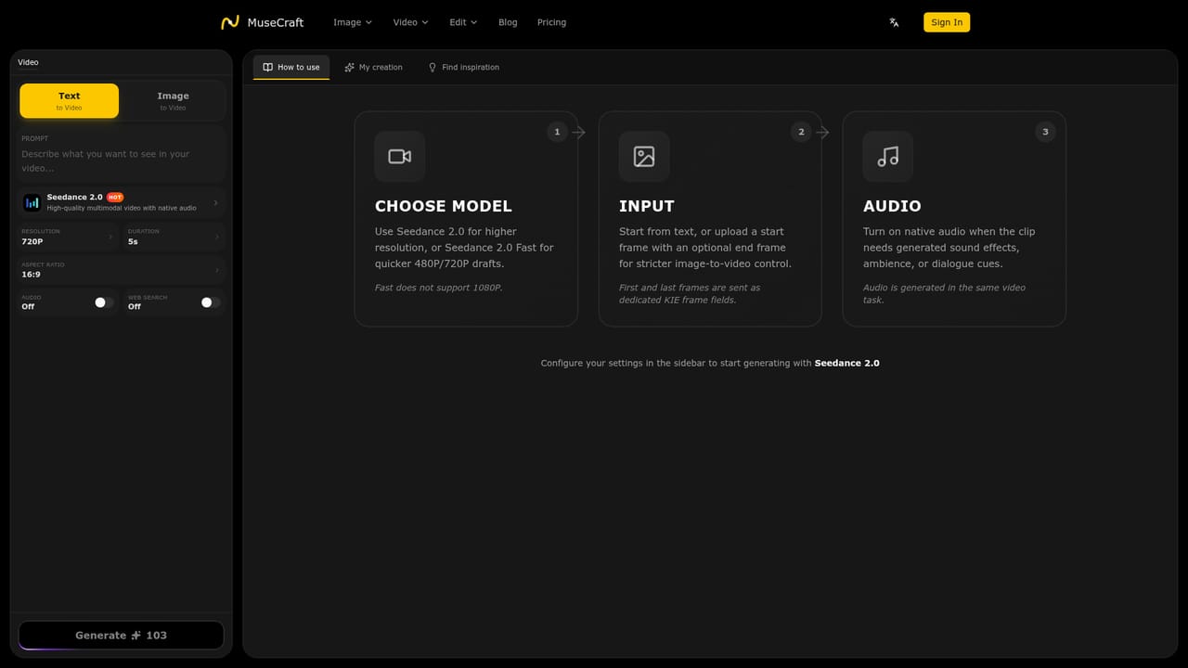Click "Audio is generated in the same video task."
This screenshot has height=668, width=1188.
tap(944, 294)
